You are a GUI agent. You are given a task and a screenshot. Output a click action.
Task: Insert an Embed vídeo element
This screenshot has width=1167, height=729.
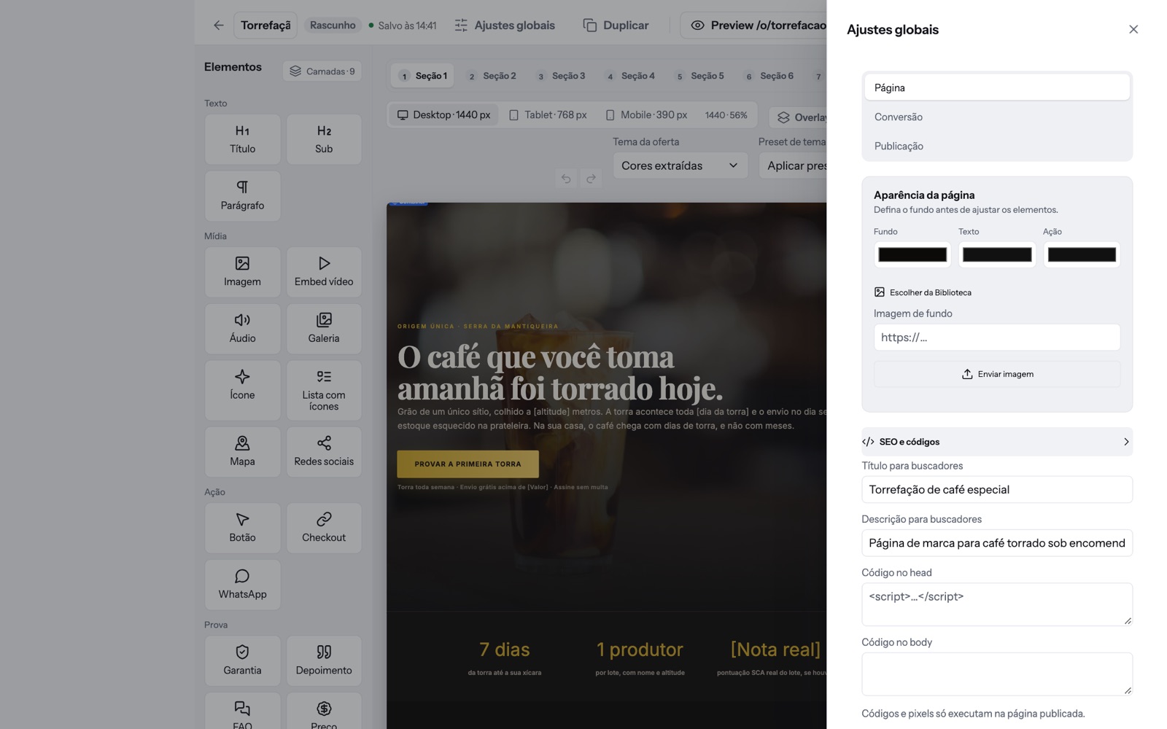point(324,272)
